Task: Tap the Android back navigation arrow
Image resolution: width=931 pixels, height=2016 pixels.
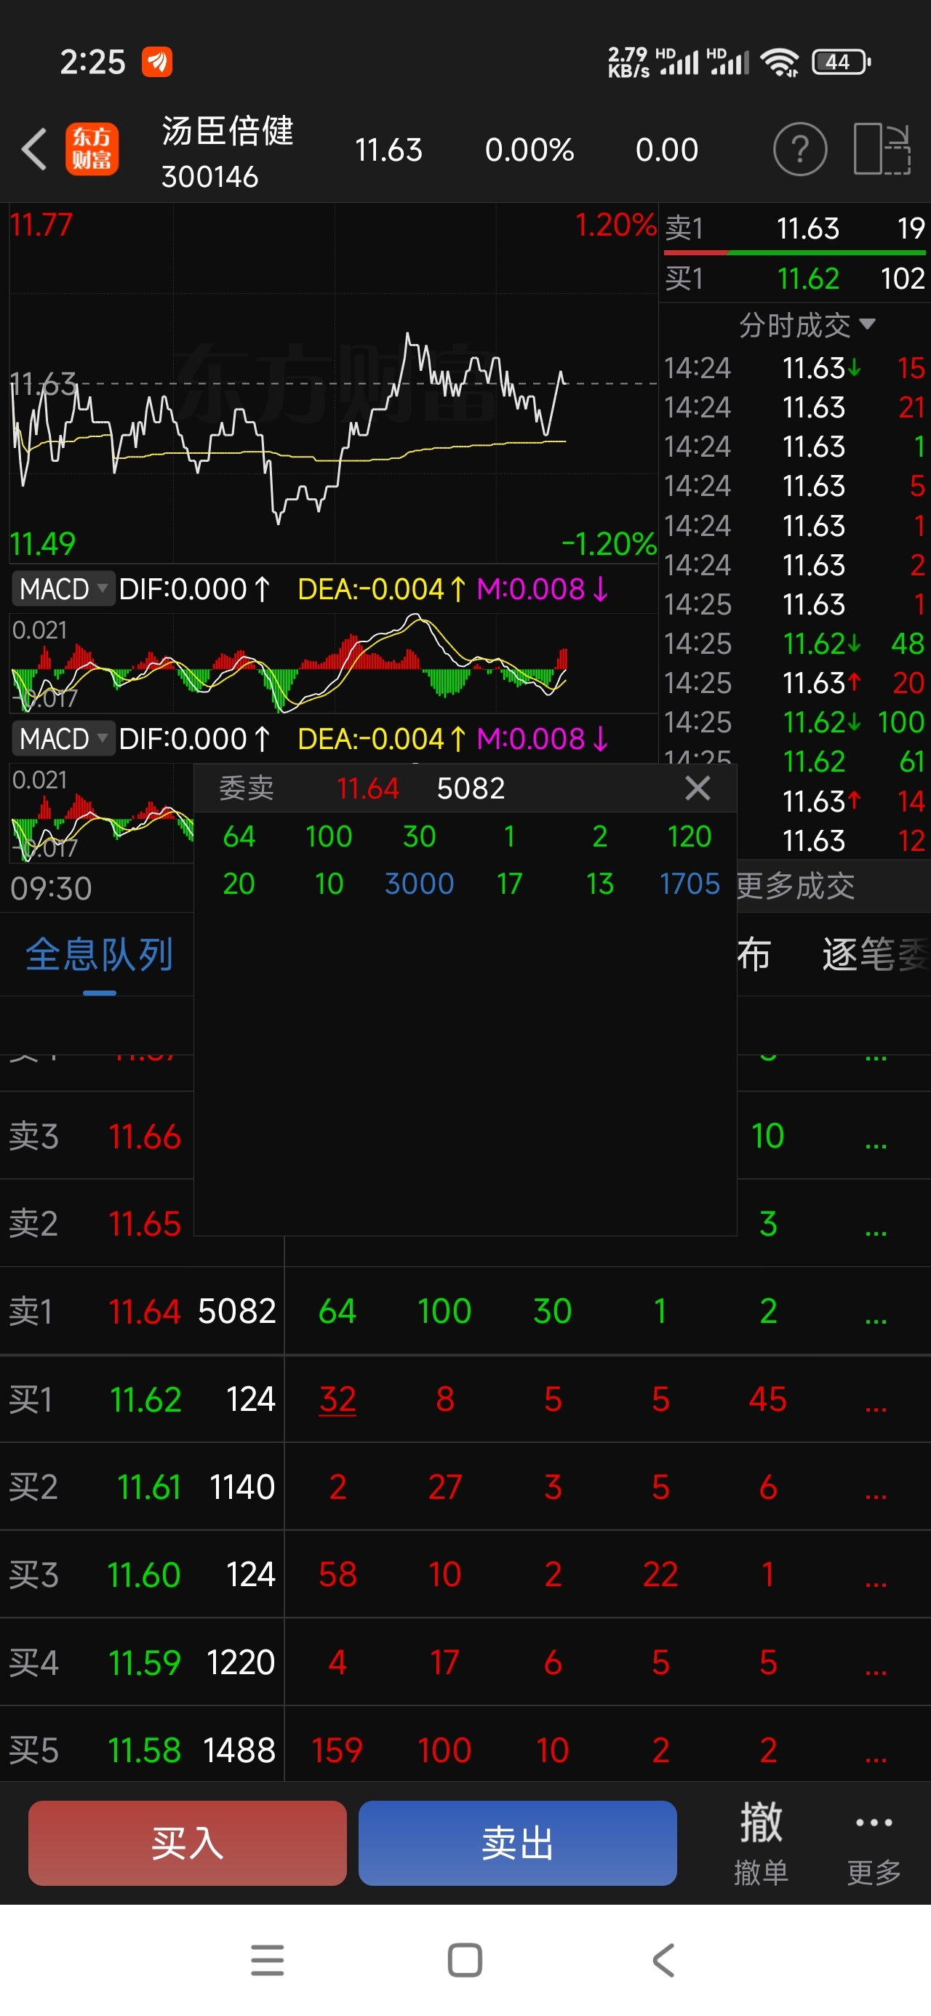Action: pos(663,1960)
